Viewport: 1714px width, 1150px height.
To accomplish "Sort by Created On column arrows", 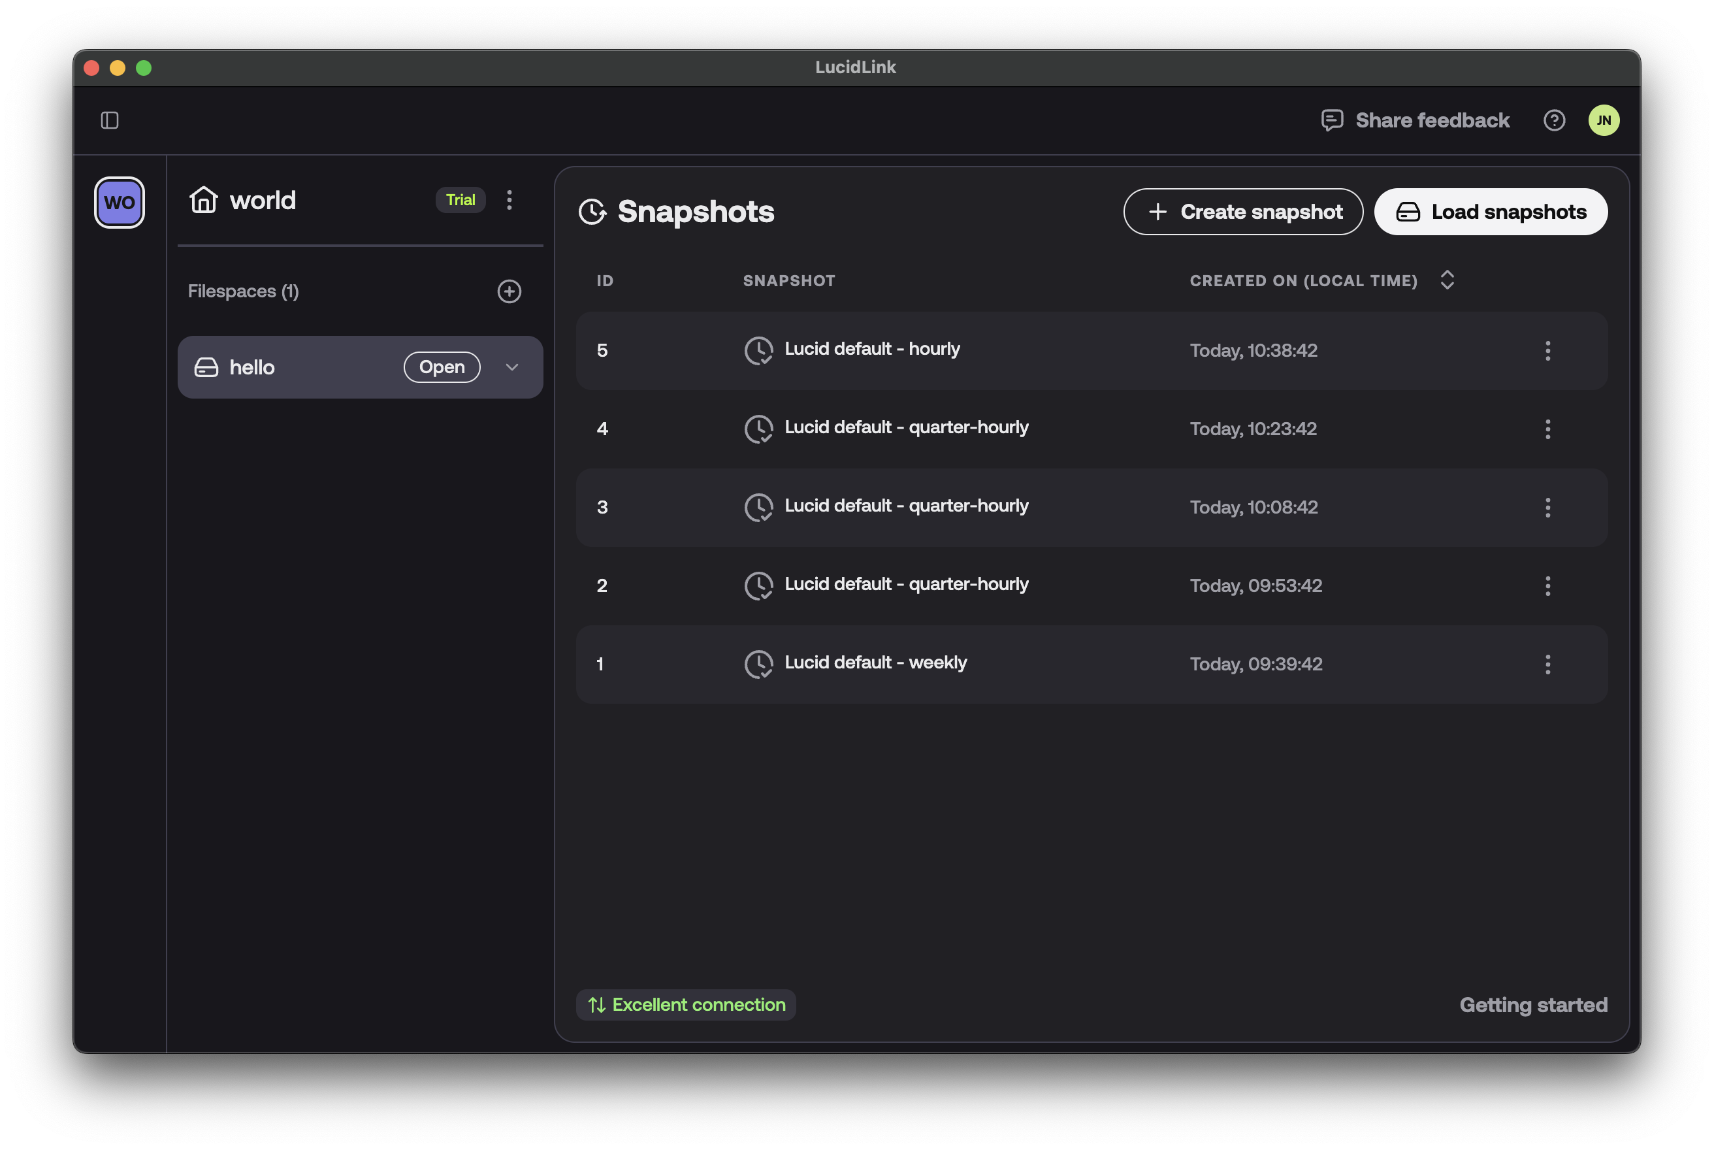I will [1447, 280].
